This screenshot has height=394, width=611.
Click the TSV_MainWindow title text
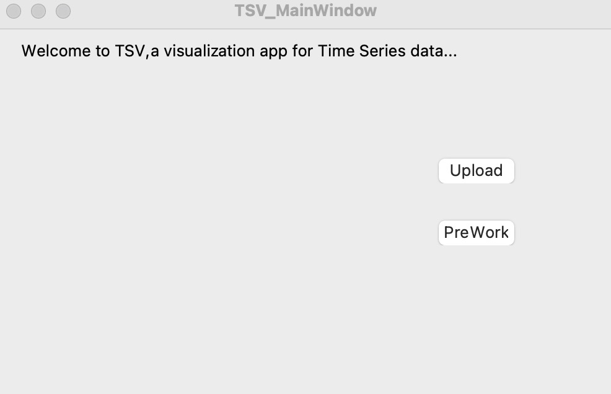tap(305, 11)
